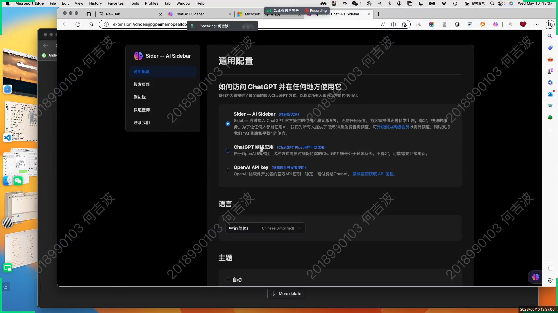The height and width of the screenshot is (313, 558).
Task: Click the 按照指南获取 API 密钥 link
Action: (374, 174)
